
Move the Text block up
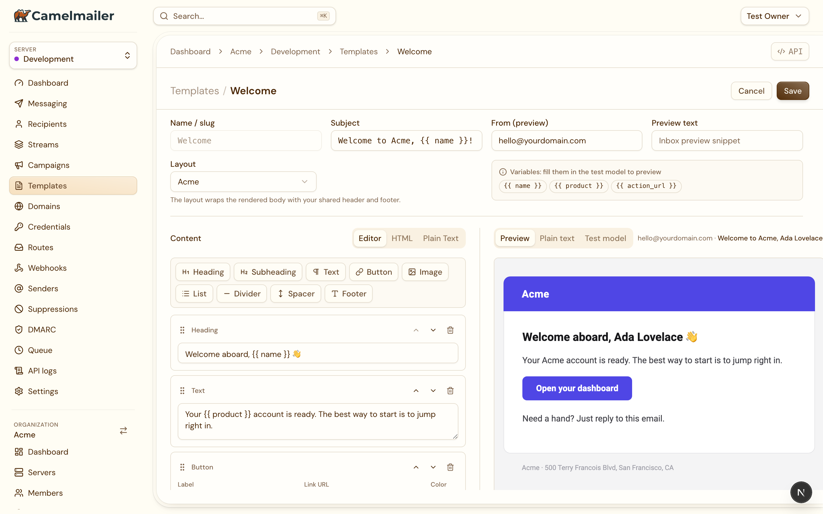416,391
